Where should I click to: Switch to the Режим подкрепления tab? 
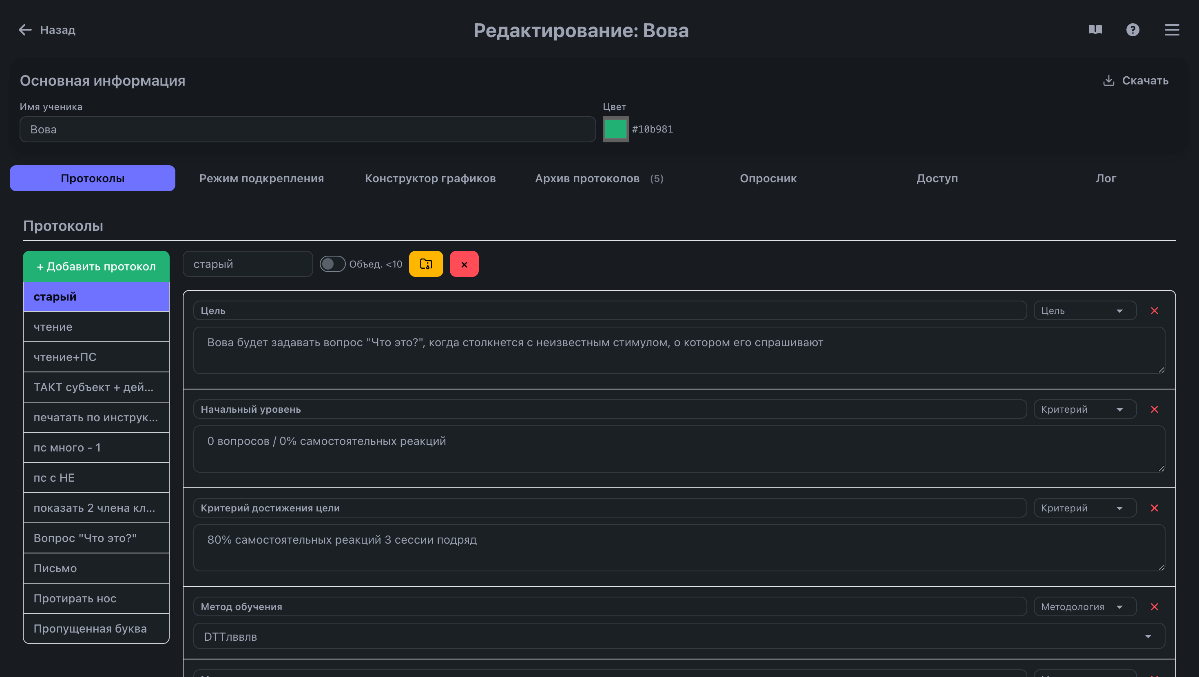pos(261,178)
